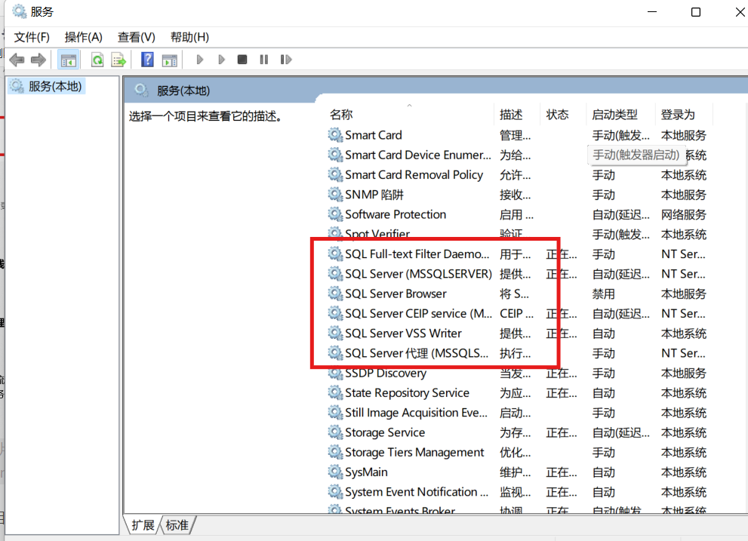Click the gear icon beside SysMain
The width and height of the screenshot is (748, 541).
[x=335, y=472]
